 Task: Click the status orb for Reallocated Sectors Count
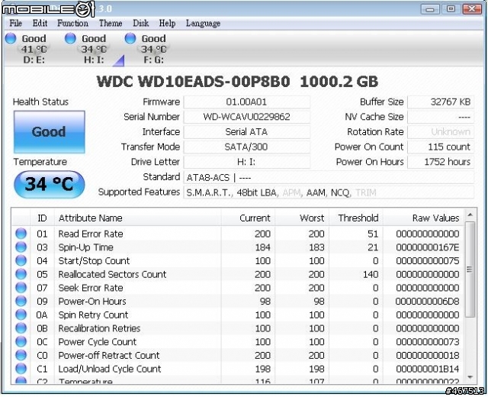(x=21, y=274)
